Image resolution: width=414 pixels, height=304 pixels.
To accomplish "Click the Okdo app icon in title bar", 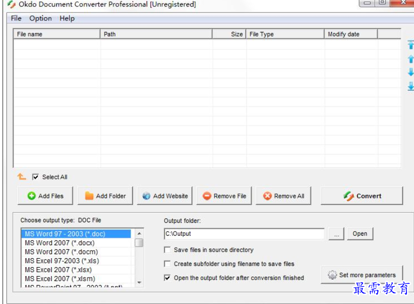I will click(x=11, y=4).
